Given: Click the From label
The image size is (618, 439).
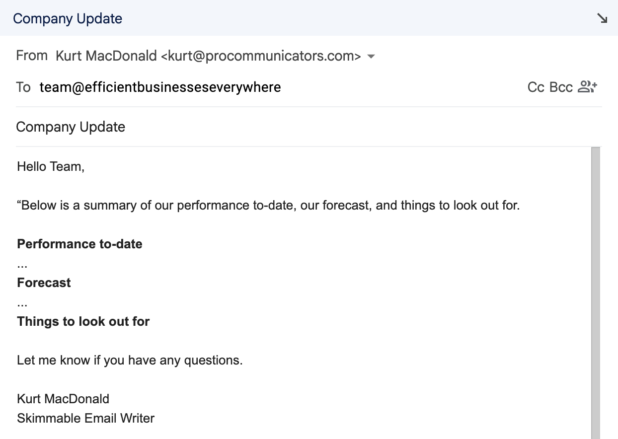Looking at the screenshot, I should coord(32,56).
